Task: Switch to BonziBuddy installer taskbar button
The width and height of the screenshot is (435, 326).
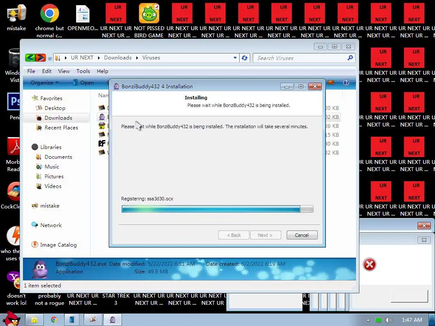Action: click(x=112, y=320)
